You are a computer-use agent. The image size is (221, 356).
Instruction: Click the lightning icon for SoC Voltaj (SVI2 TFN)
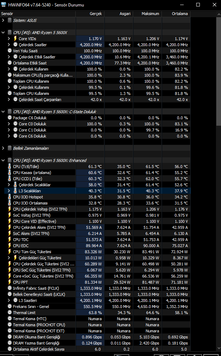pos(10,215)
